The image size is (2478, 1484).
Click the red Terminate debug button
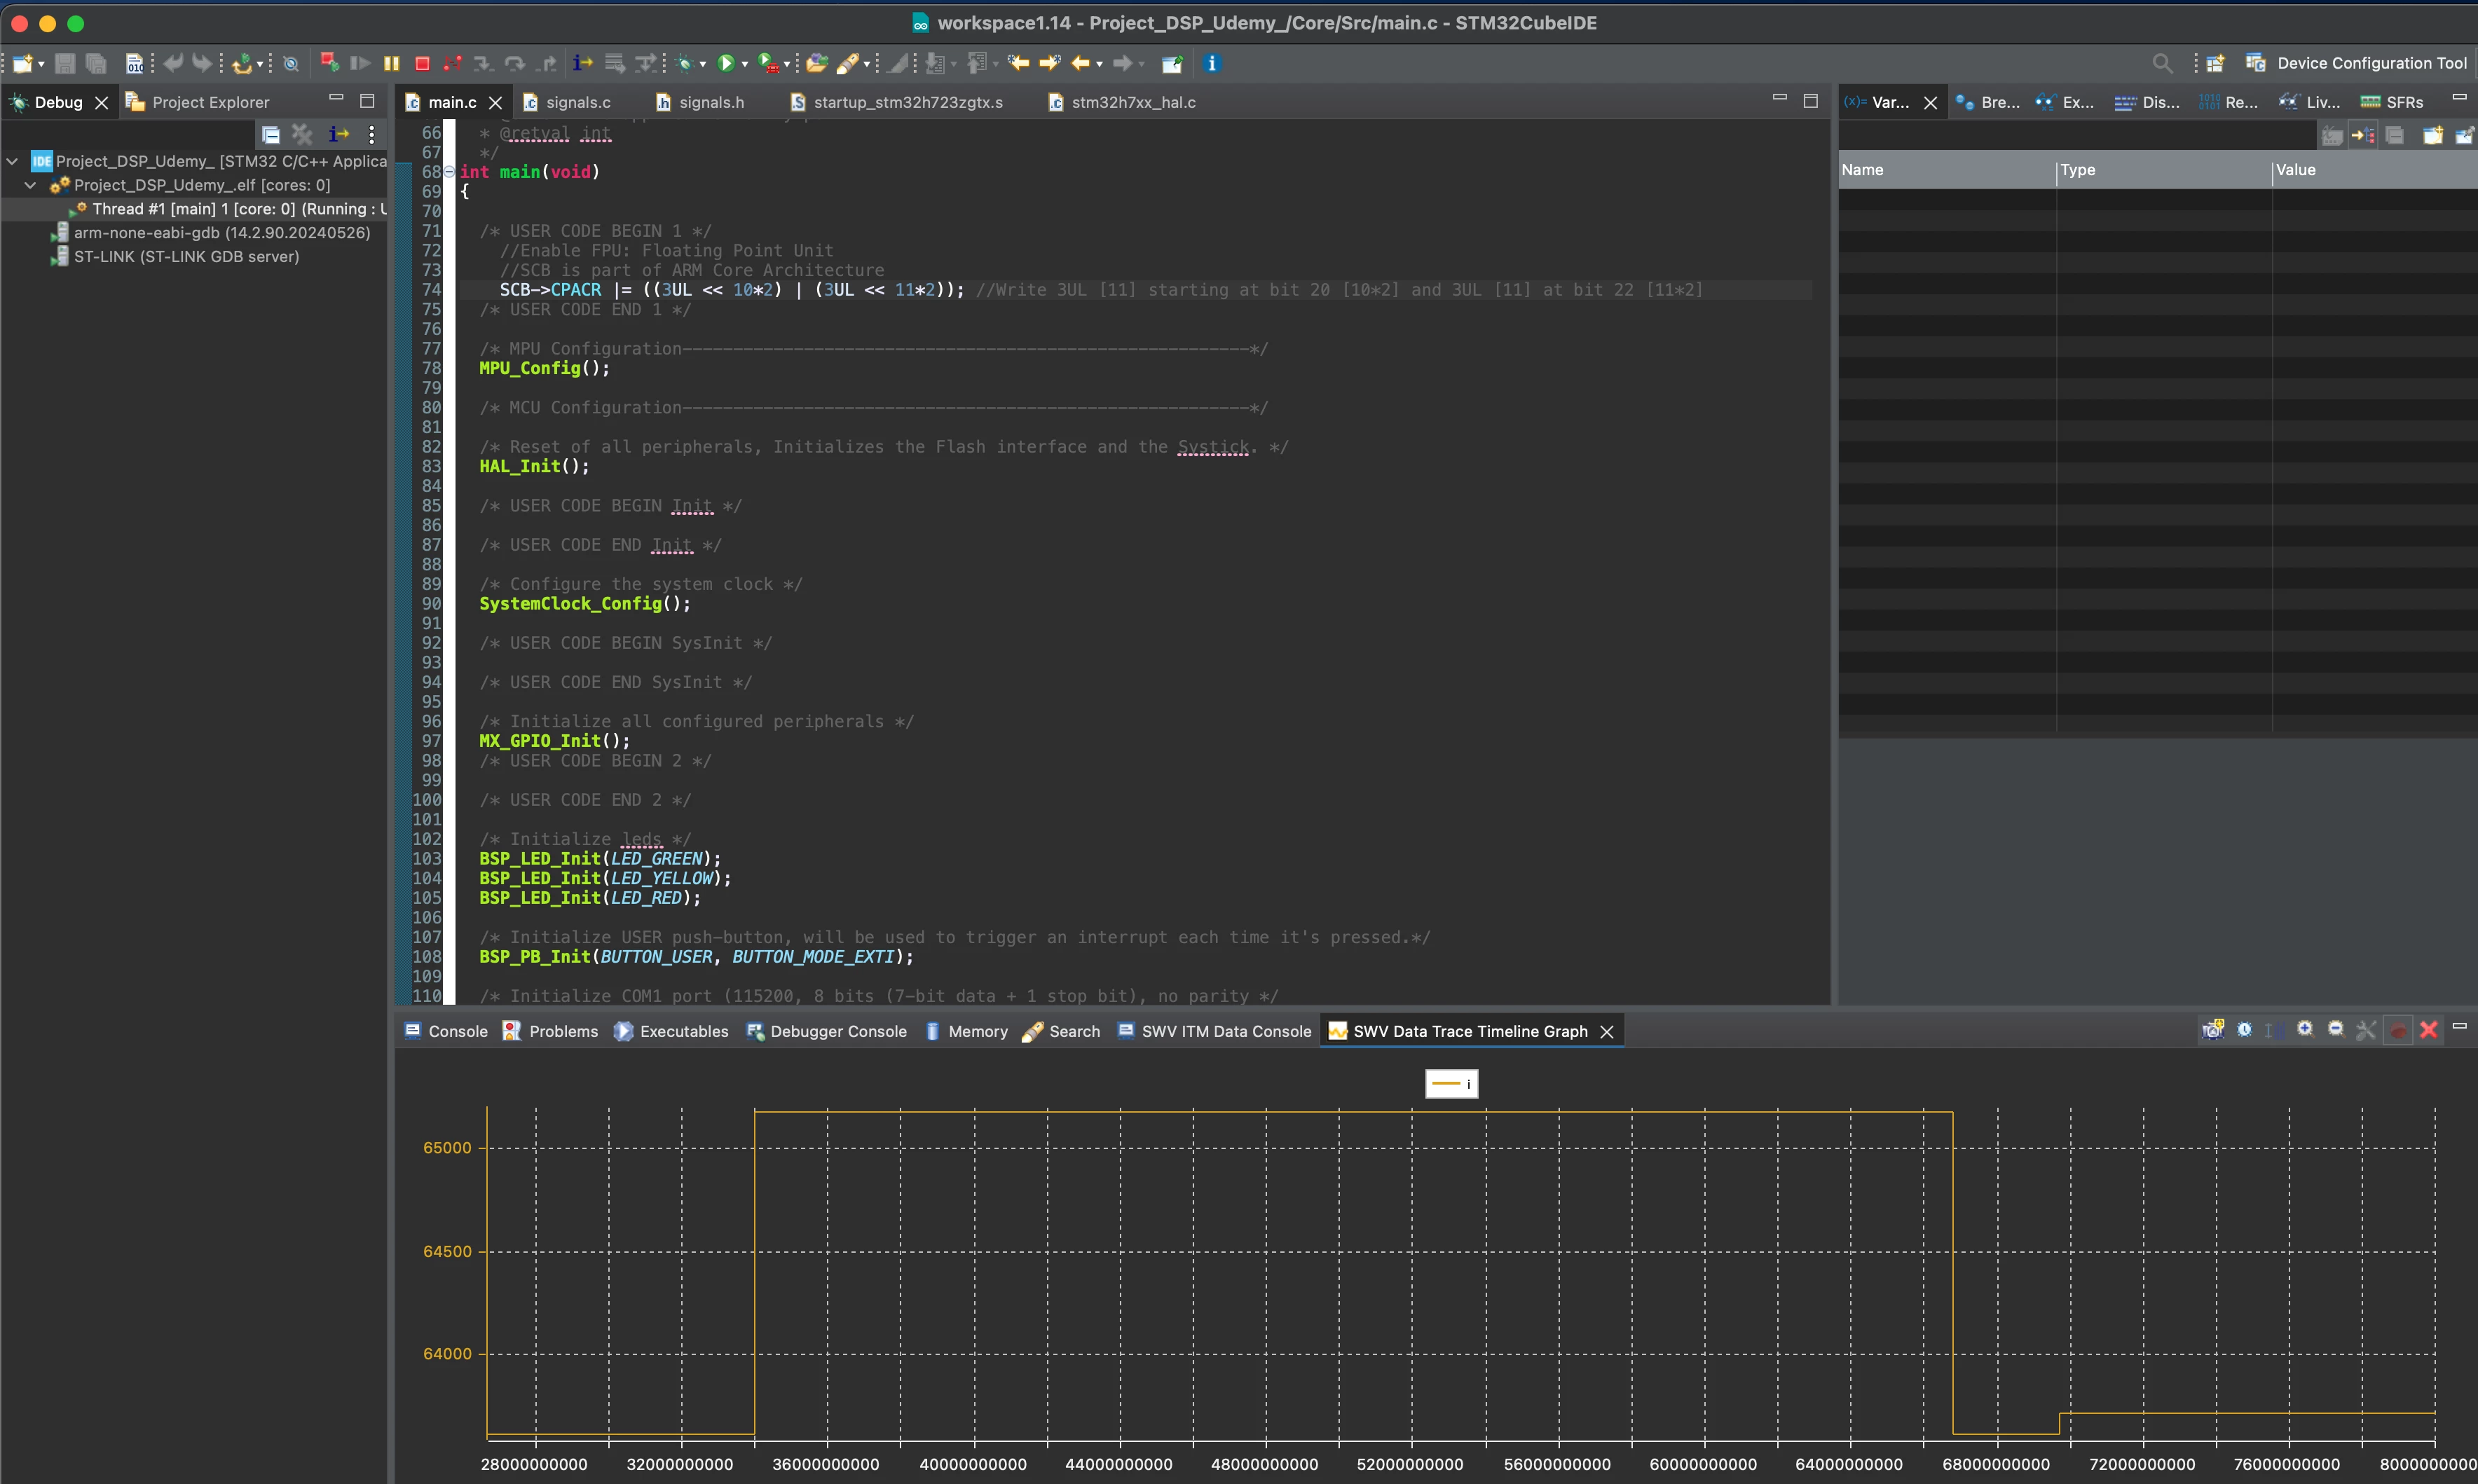tap(422, 63)
